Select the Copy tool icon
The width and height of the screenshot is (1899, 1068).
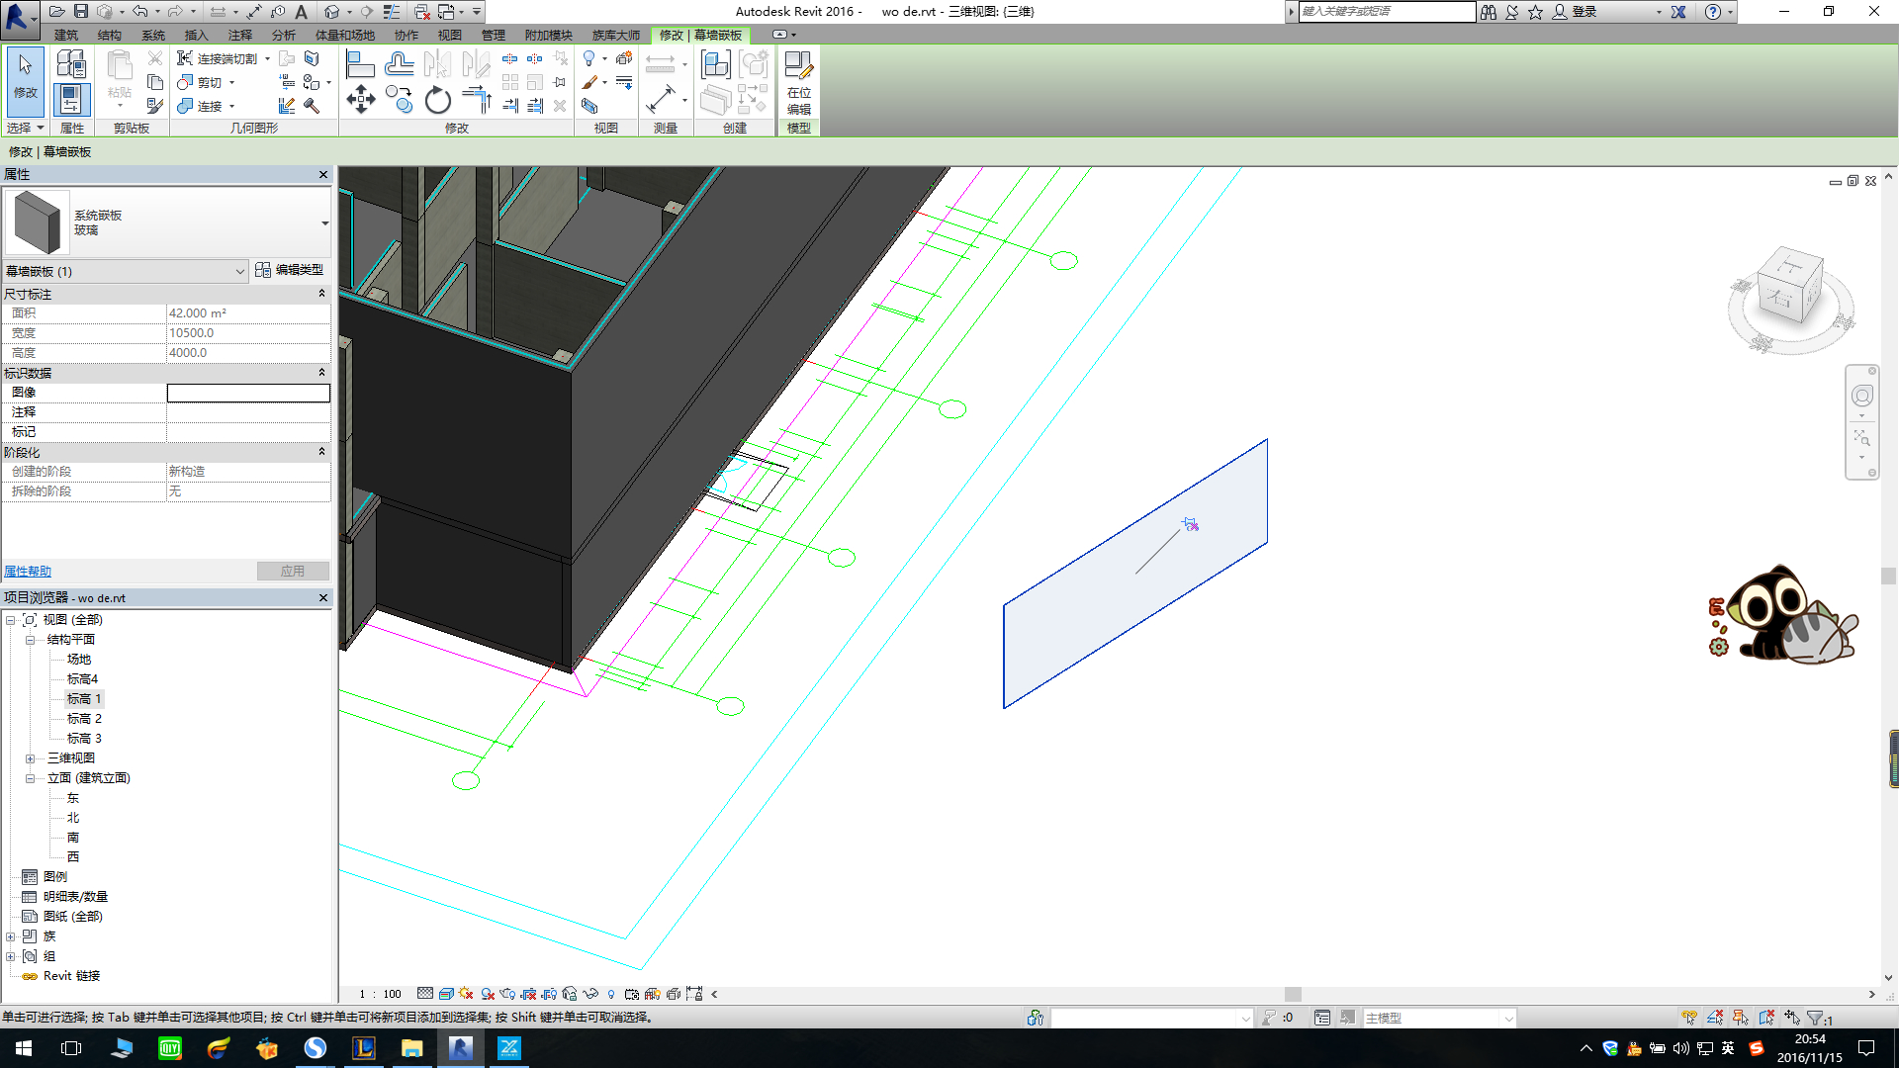point(399,100)
